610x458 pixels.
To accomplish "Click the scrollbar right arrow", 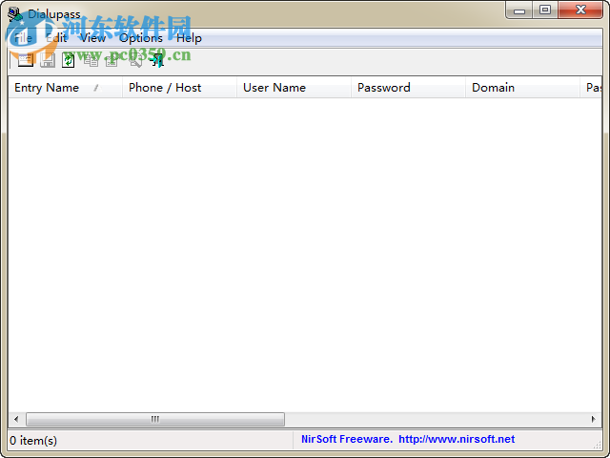I will 593,419.
